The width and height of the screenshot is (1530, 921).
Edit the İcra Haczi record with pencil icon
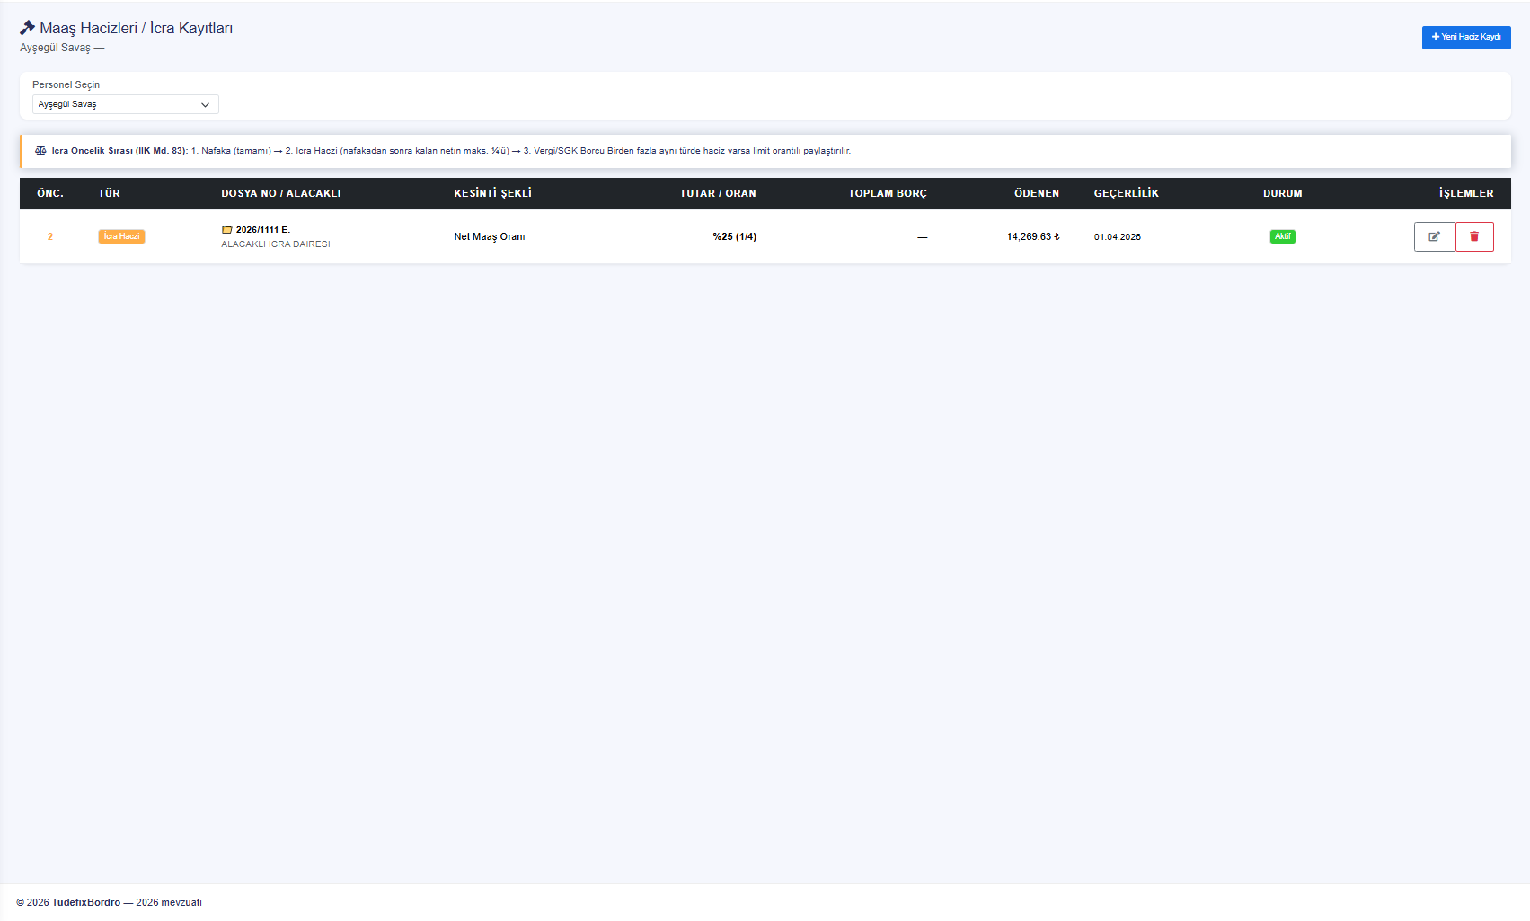click(1434, 236)
